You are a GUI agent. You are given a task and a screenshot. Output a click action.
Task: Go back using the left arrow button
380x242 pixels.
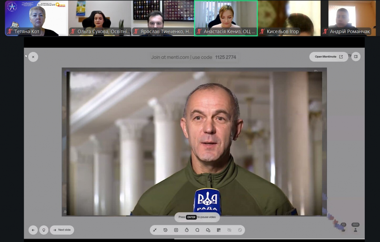click(33, 230)
